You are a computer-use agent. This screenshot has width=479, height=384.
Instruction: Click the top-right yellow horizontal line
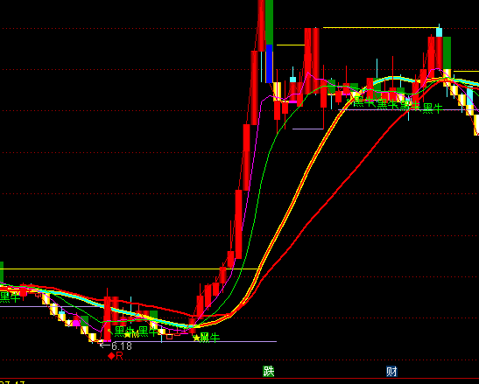coord(381,28)
